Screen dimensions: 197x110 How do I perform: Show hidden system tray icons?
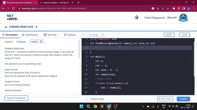coord(143,106)
